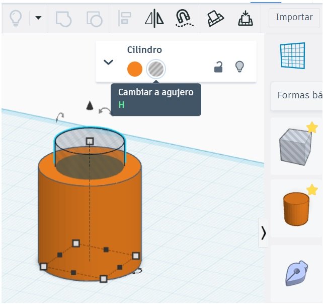Click the tilted plane icon beside the magnet
Screen dimensions: 323x304
[215, 18]
